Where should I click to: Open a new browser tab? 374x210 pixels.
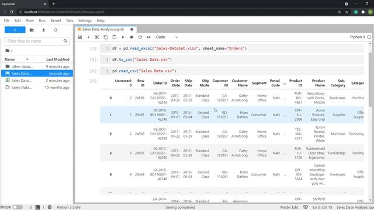point(53,4)
